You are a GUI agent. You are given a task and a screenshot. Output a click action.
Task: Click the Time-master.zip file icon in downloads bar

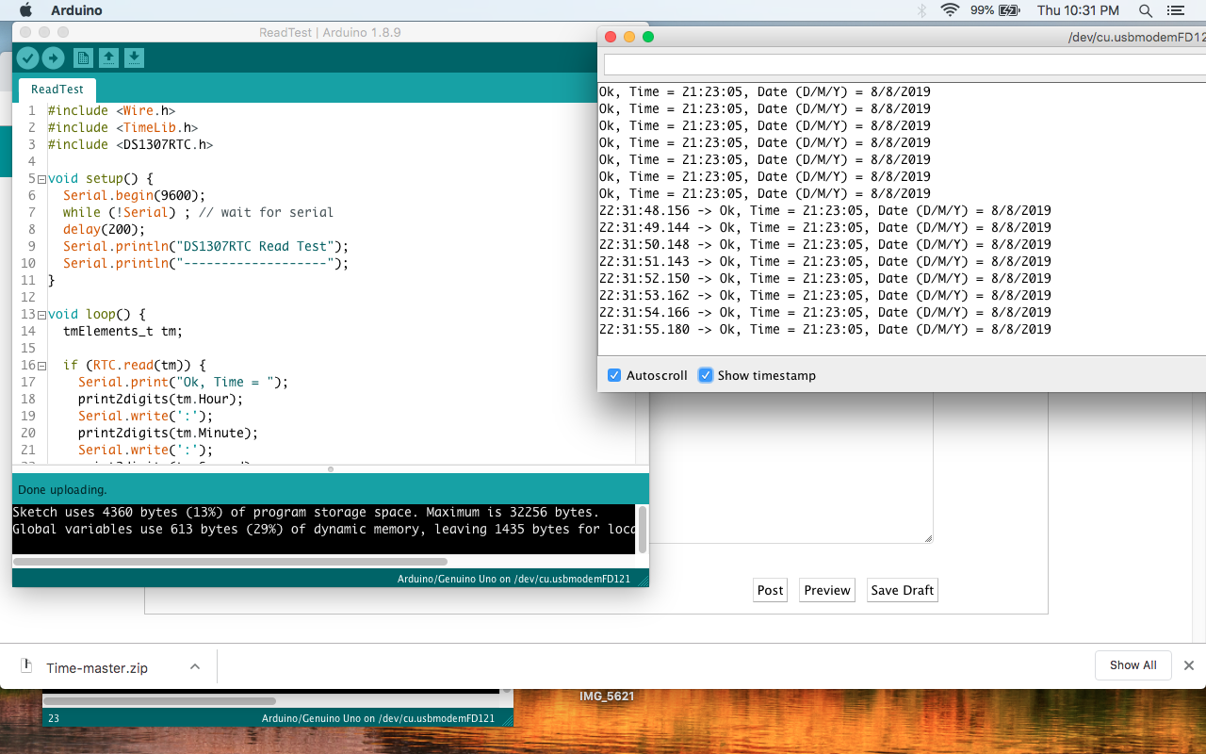(x=27, y=666)
